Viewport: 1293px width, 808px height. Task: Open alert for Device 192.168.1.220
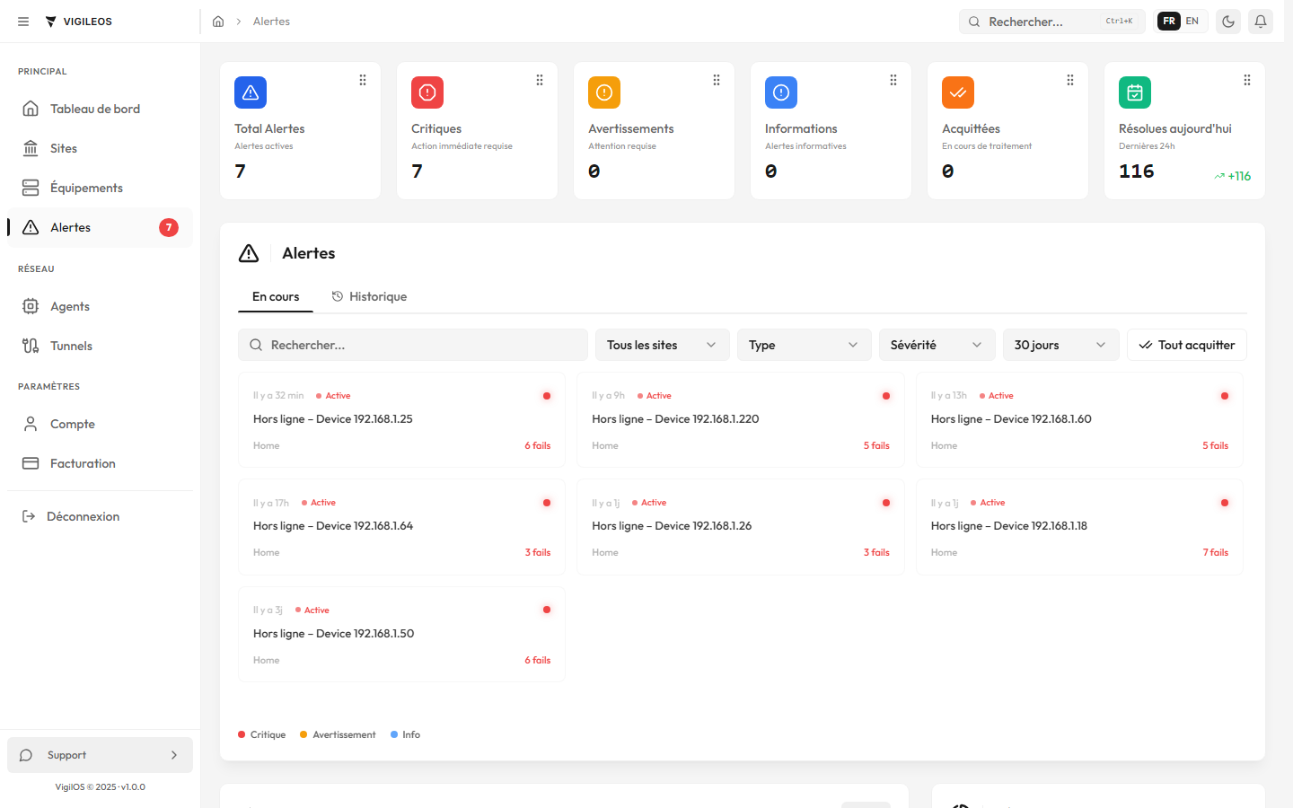741,420
